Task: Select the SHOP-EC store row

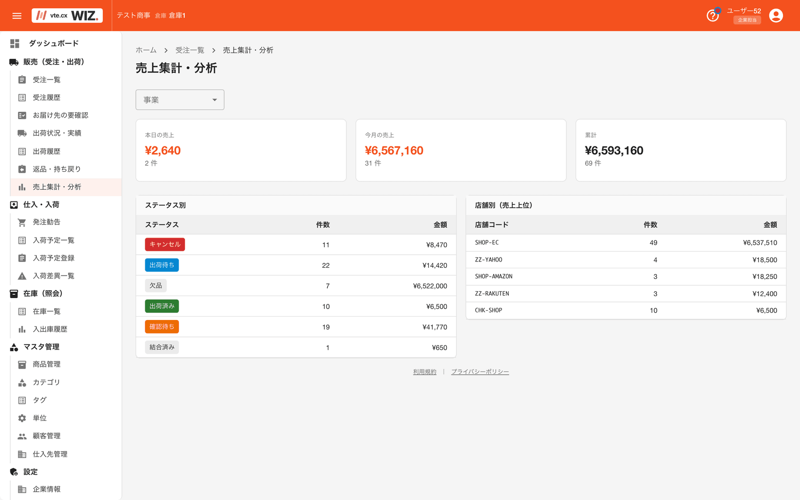Action: click(626, 242)
